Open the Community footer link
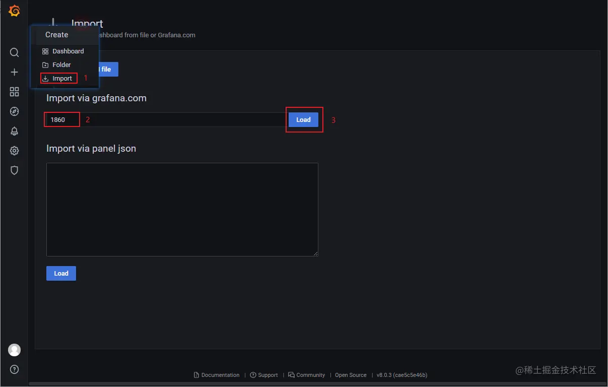This screenshot has width=608, height=387. click(x=307, y=375)
